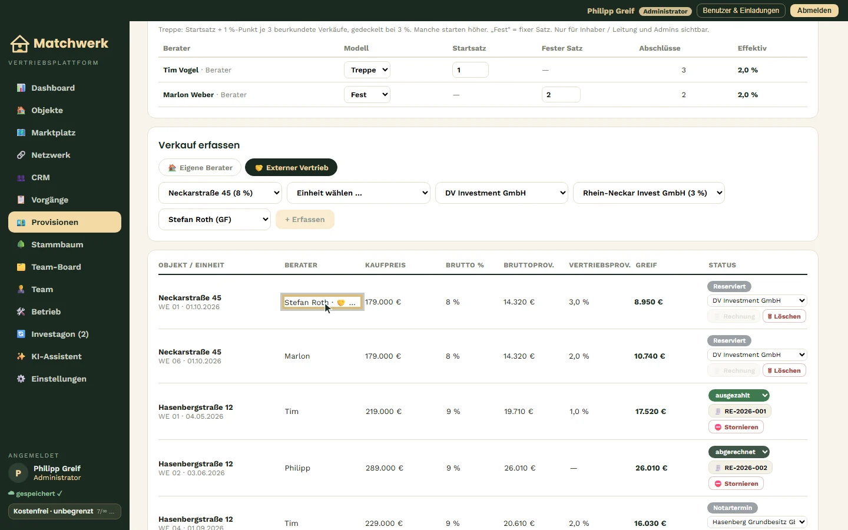Open invoice RE-2026-001
The width and height of the screenshot is (848, 530).
pos(740,411)
